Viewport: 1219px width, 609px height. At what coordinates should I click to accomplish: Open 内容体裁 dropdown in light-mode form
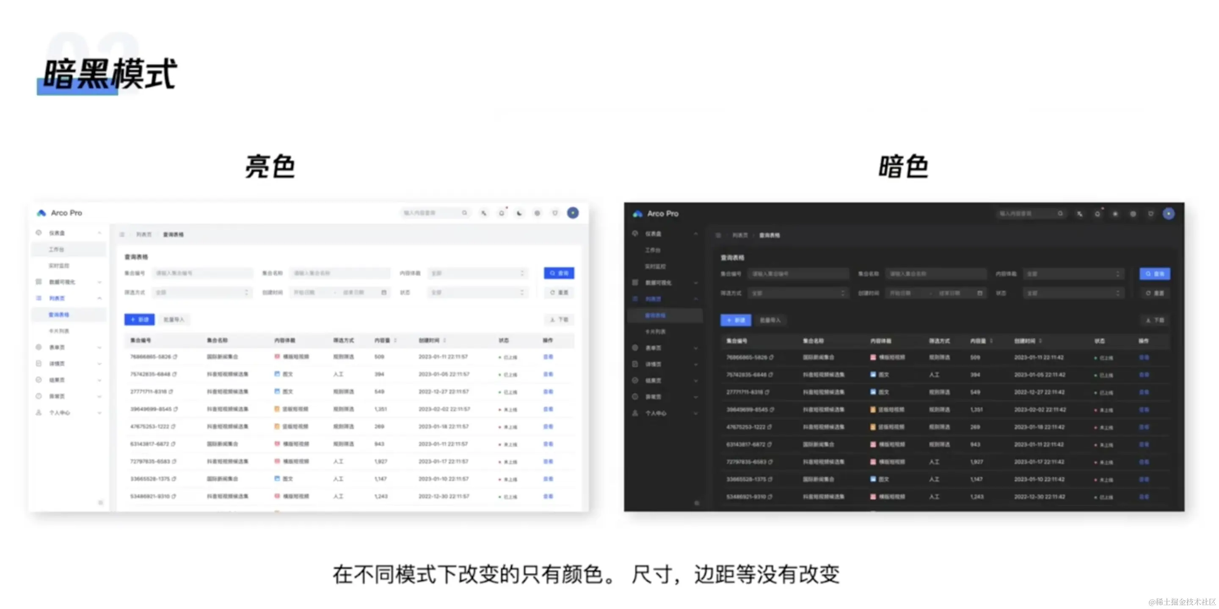coord(477,273)
